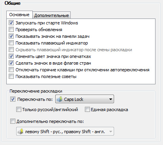
Task: Check Отключать горячие клавиши при отключении автопереключения
Action: click(11, 70)
